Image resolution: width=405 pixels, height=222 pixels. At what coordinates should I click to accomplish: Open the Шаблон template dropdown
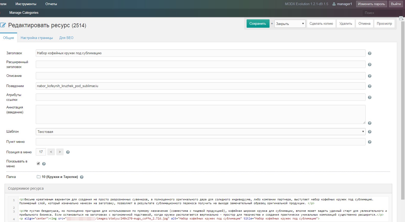pyautogui.click(x=201, y=132)
